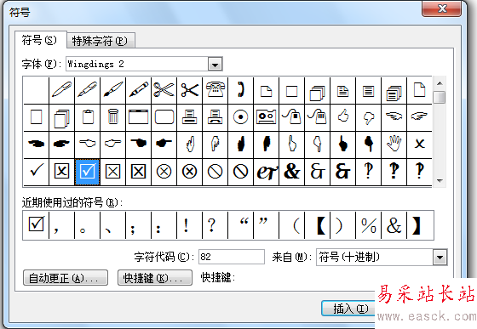477x329 pixels.
Task: Pick recently used left black bracket 【
Action: [317, 225]
